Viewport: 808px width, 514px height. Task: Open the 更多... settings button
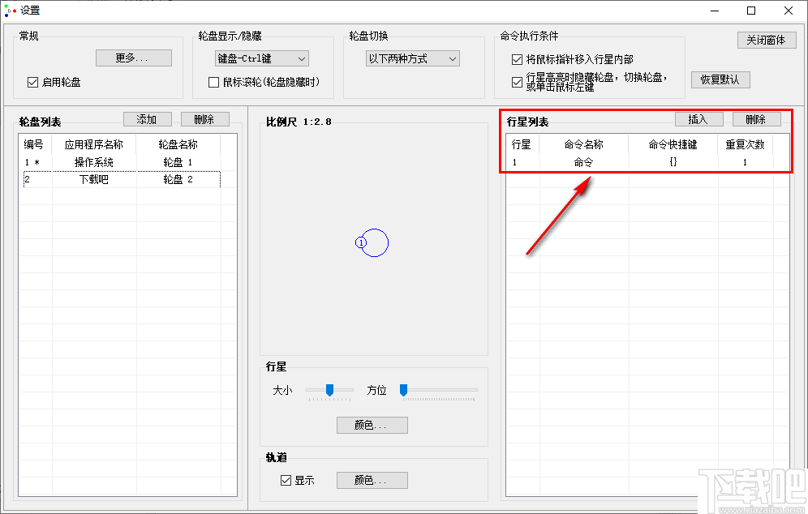pyautogui.click(x=133, y=58)
